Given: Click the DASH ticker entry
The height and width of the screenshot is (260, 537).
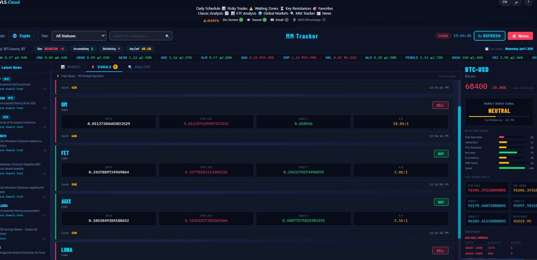Looking at the screenshot, I should point(468,58).
